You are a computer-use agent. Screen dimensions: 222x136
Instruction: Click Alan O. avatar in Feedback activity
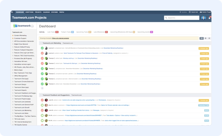46,105
